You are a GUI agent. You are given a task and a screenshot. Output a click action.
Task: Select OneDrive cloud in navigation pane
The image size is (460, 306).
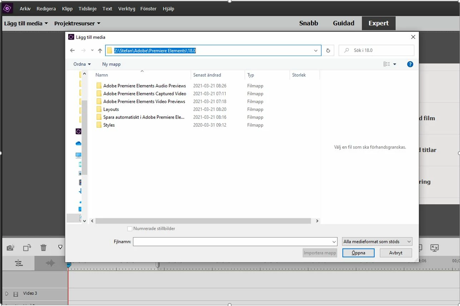[x=79, y=143]
